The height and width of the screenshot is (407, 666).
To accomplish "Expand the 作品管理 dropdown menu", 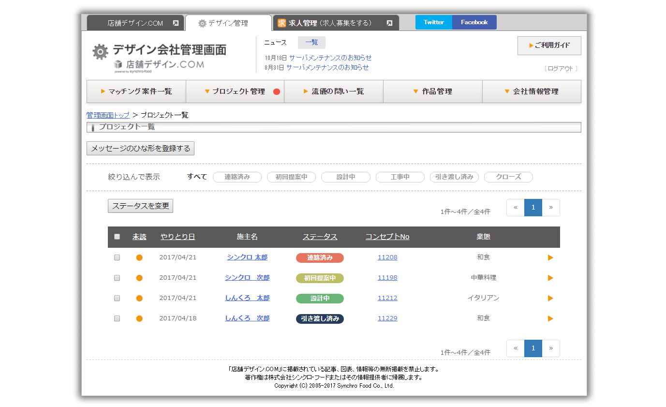I will (x=432, y=91).
